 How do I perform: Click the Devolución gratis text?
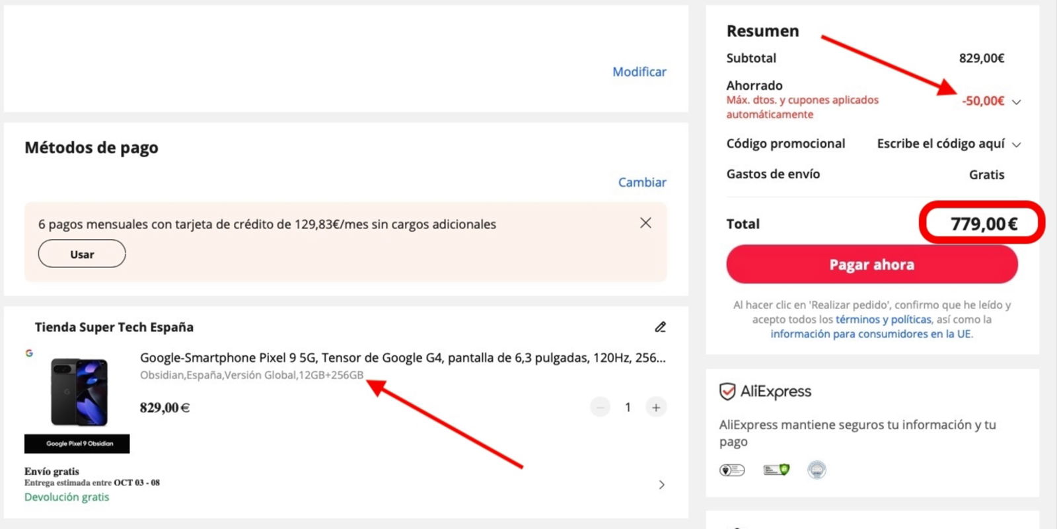click(67, 497)
